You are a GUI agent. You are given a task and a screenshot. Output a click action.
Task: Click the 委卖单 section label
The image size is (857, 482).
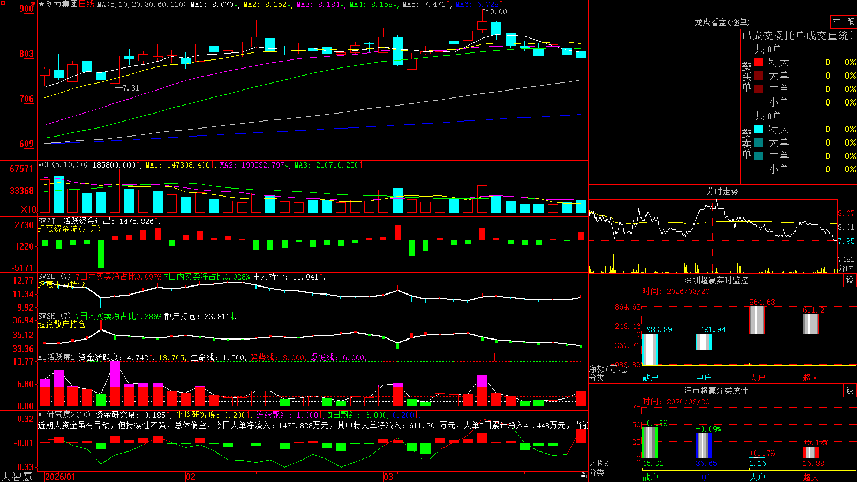tap(747, 143)
